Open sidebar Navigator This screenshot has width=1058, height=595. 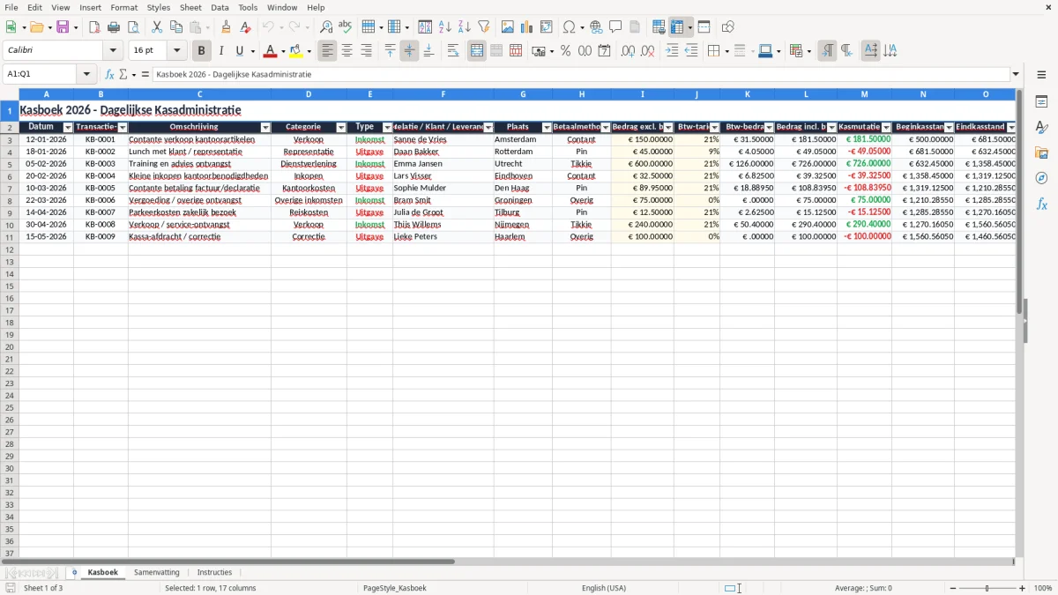1041,178
